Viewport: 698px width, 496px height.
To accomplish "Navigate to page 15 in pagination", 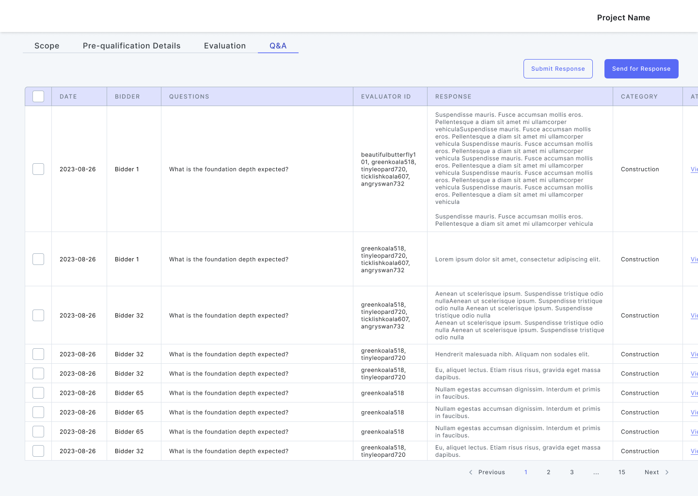I will [622, 472].
